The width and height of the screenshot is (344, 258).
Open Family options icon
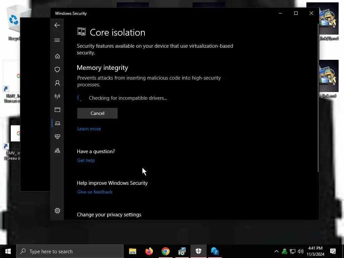pyautogui.click(x=57, y=150)
